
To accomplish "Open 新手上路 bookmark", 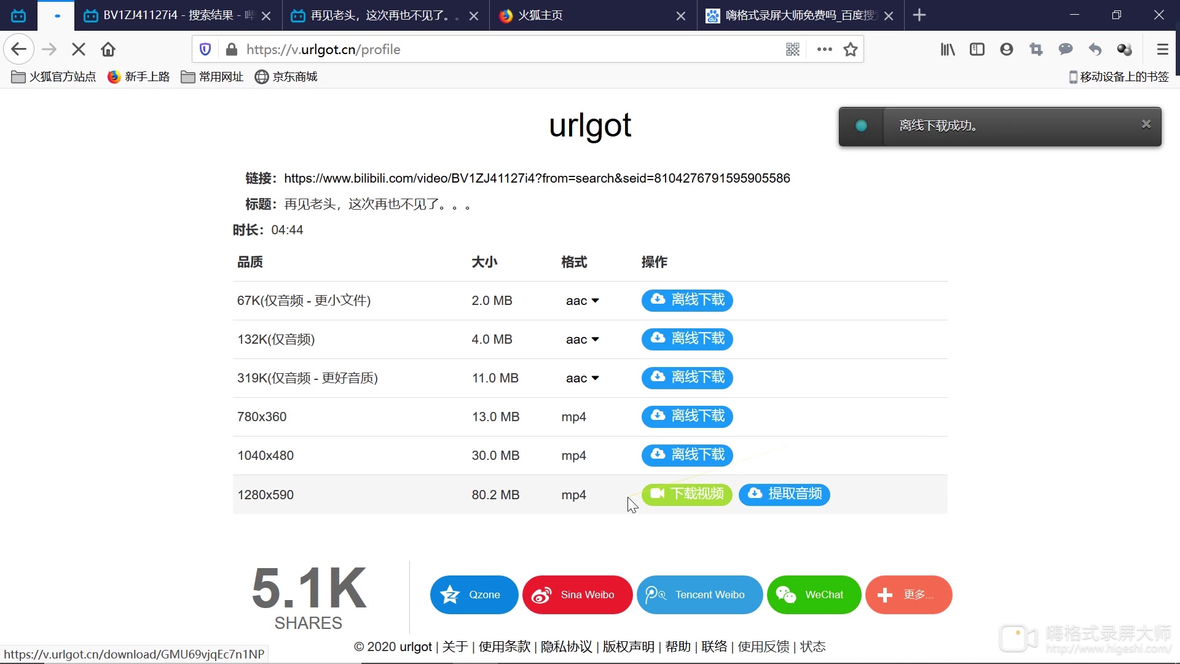I will click(138, 77).
